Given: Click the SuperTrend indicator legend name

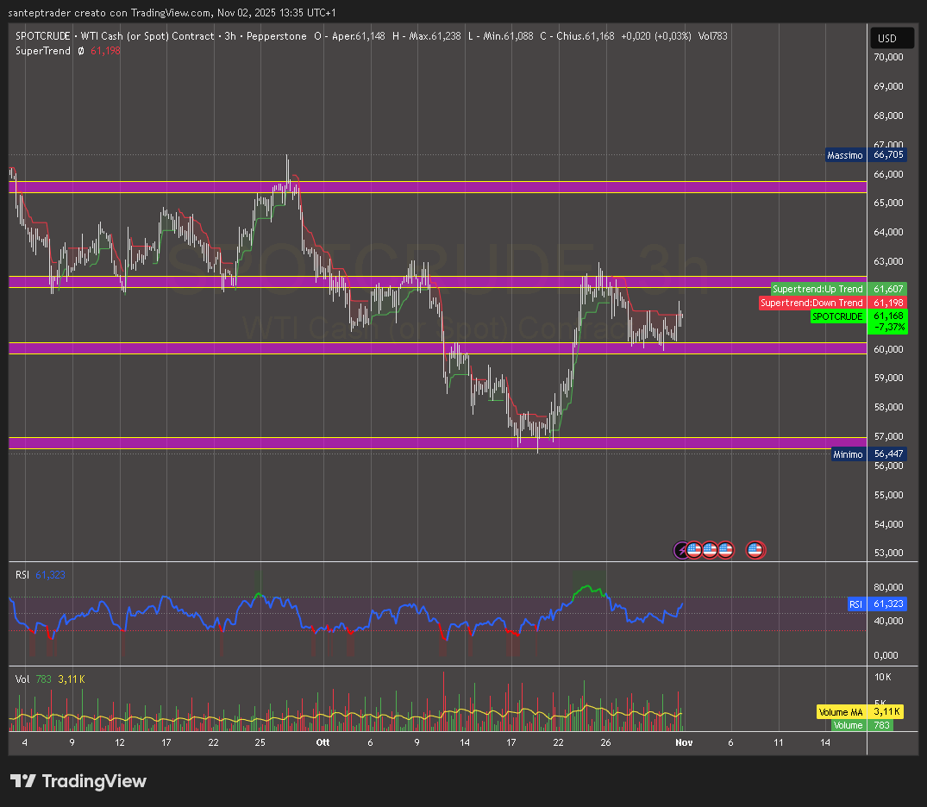Looking at the screenshot, I should tap(42, 51).
